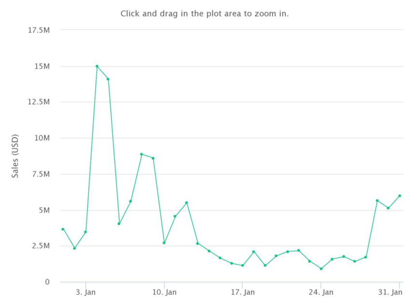
Task: Click the 15M y-axis label
Action: pyautogui.click(x=42, y=67)
